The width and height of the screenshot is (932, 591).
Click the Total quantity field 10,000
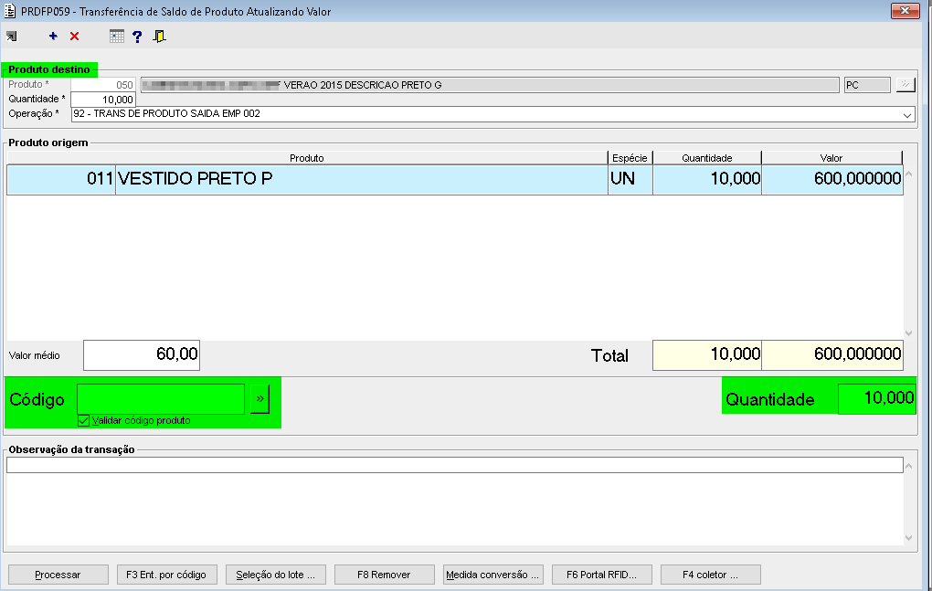[x=707, y=355]
